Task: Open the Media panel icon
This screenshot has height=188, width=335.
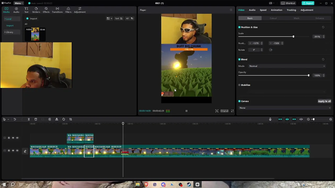Action: 6,10
